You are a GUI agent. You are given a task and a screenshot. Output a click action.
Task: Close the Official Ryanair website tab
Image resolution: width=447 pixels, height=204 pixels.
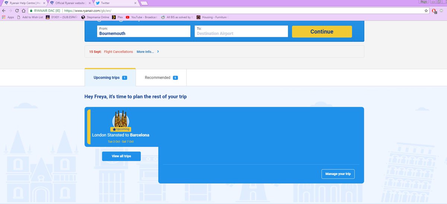click(89, 3)
